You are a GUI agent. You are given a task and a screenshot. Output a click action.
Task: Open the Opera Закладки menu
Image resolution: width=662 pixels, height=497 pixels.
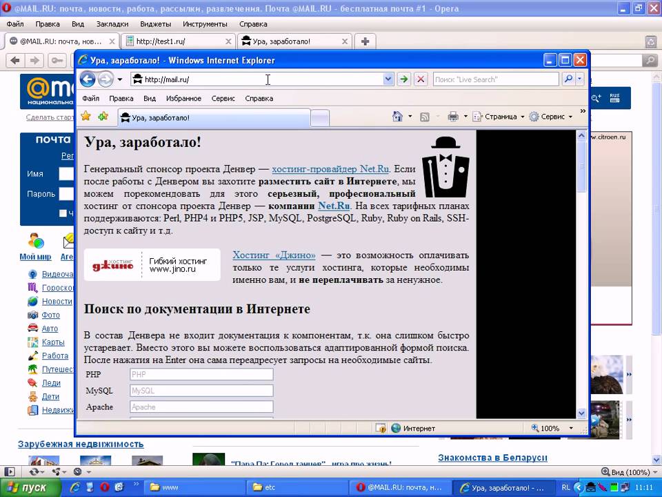(x=112, y=24)
